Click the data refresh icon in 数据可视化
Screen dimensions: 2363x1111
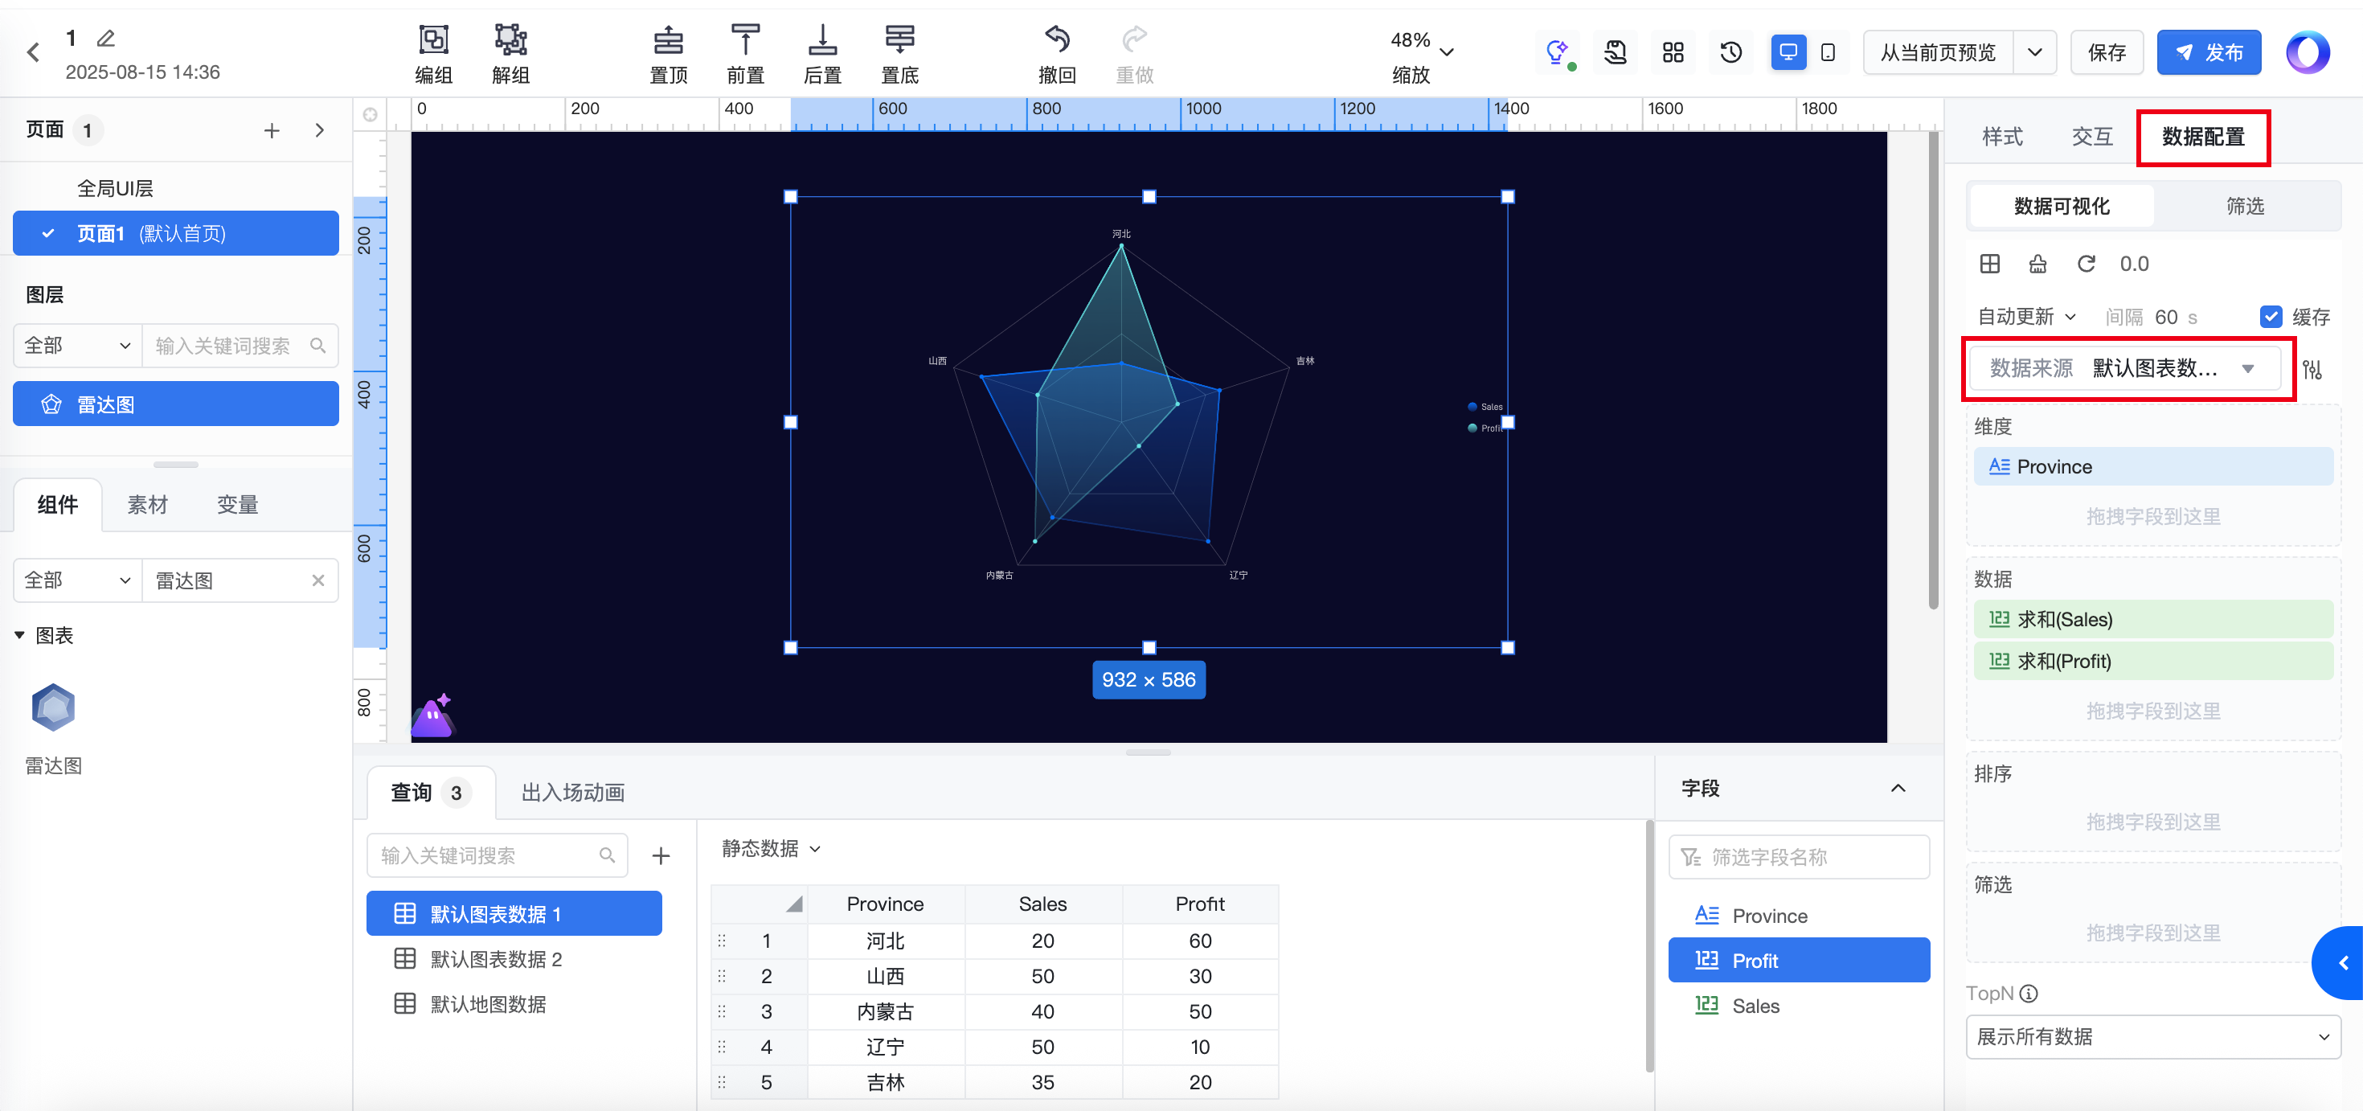point(2086,264)
